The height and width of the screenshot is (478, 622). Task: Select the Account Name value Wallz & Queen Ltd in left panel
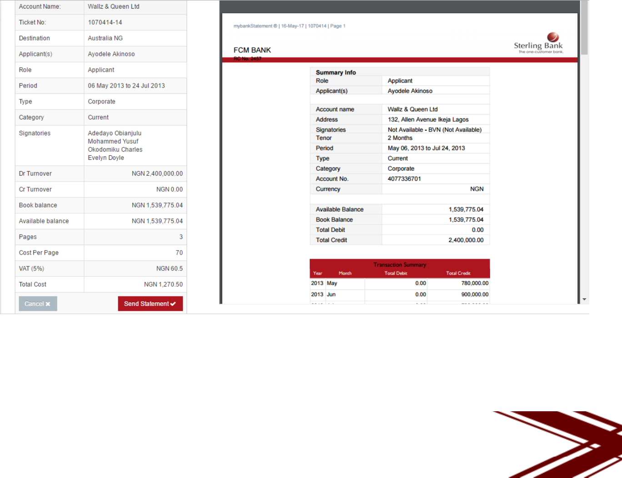point(114,6)
